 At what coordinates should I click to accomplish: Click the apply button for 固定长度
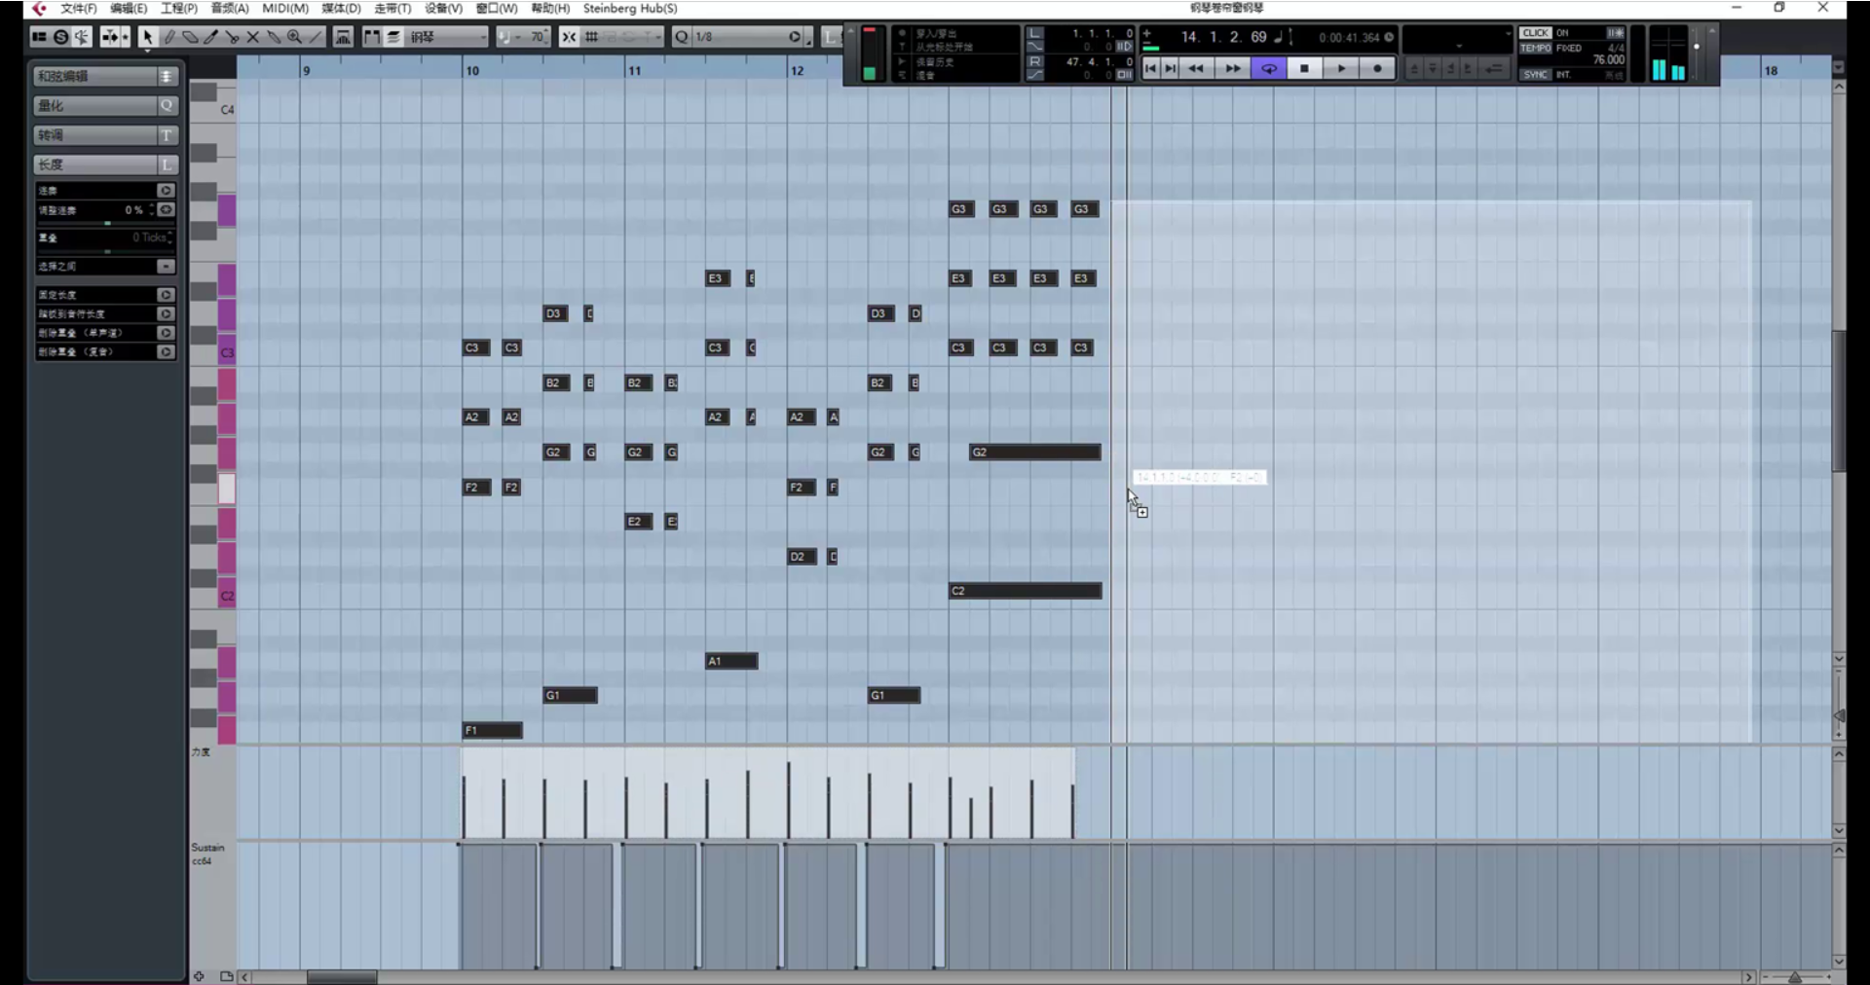(166, 295)
